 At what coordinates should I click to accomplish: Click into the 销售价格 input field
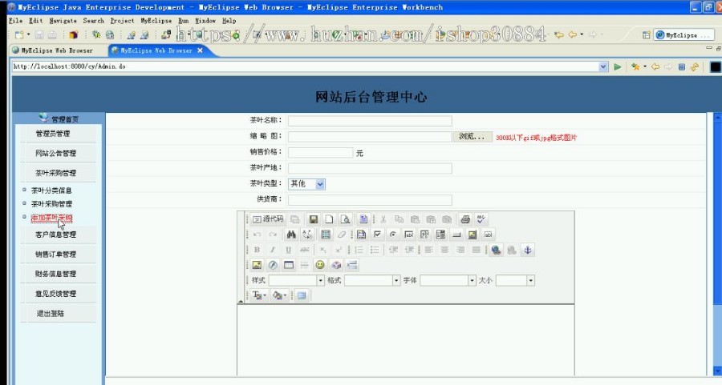[320, 153]
